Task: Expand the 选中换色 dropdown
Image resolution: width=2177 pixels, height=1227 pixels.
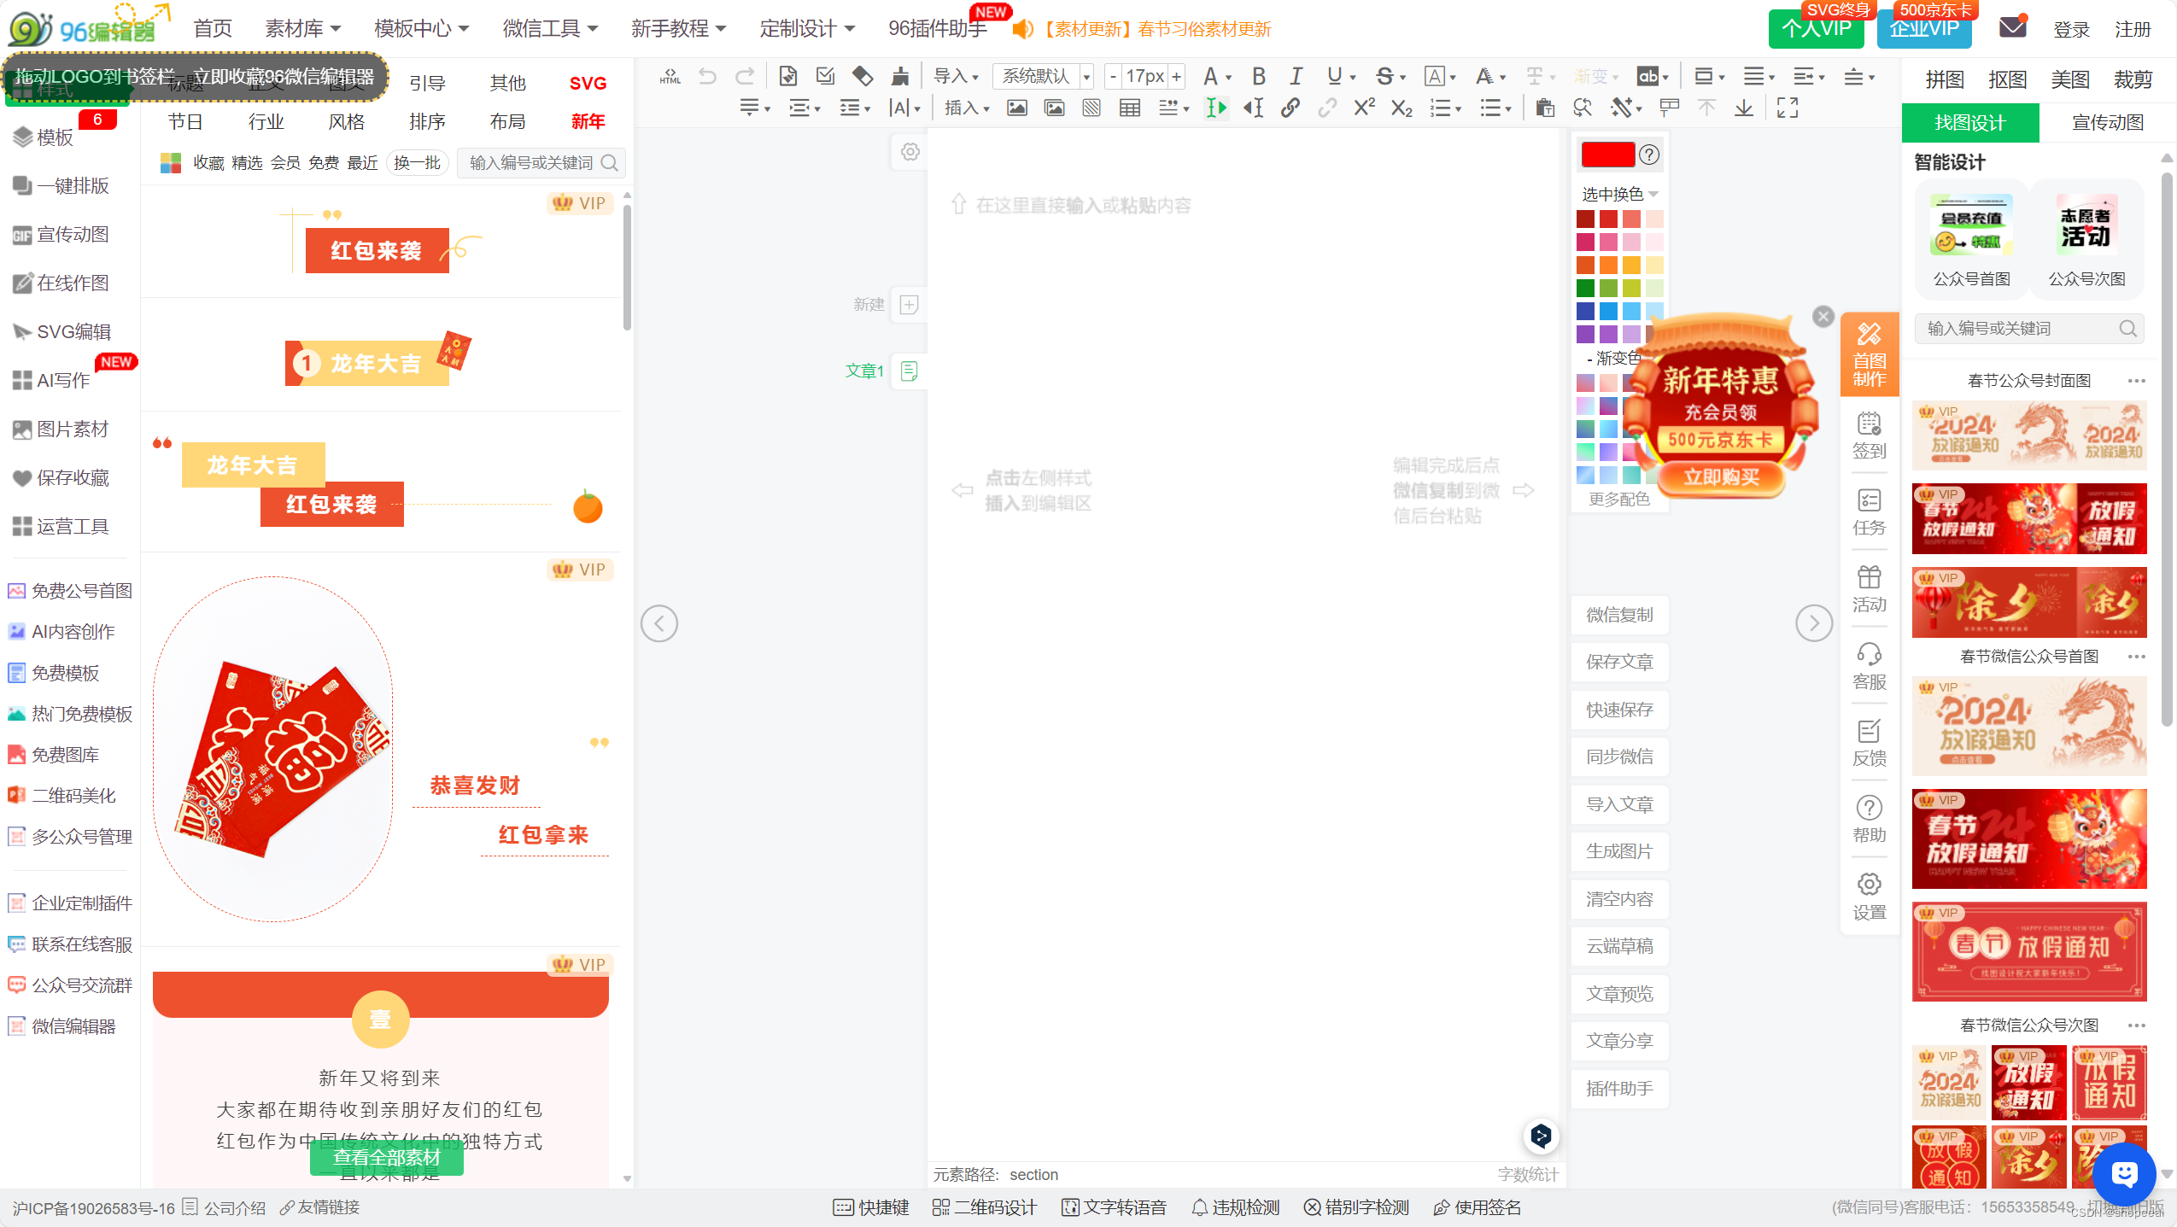Action: tap(1619, 194)
